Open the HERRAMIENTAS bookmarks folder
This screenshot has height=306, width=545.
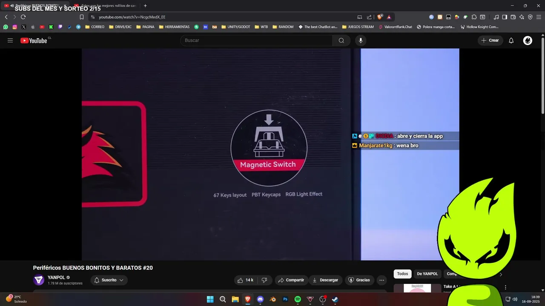(174, 27)
